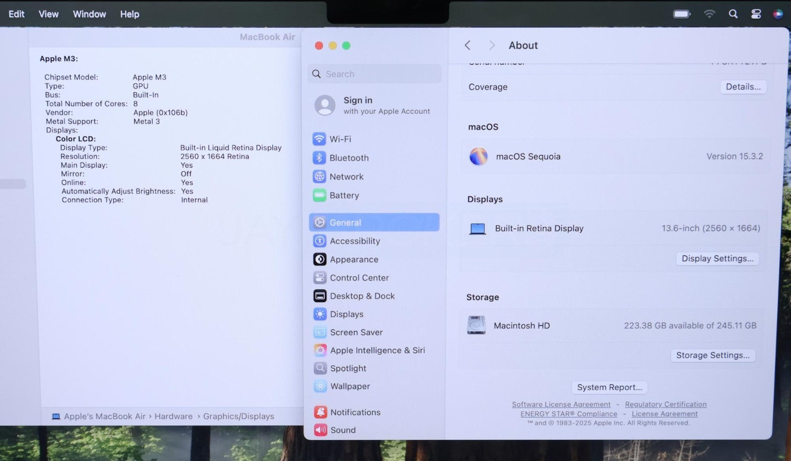Viewport: 791px width, 461px height.
Task: Close the System Settings window
Action: (x=319, y=45)
